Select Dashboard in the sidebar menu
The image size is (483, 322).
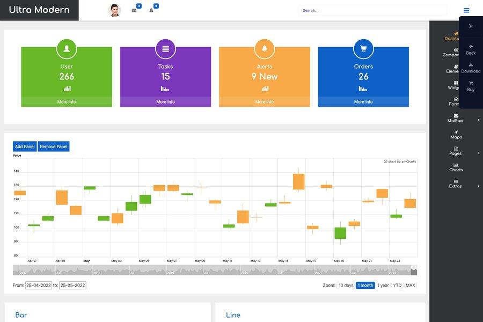[456, 34]
